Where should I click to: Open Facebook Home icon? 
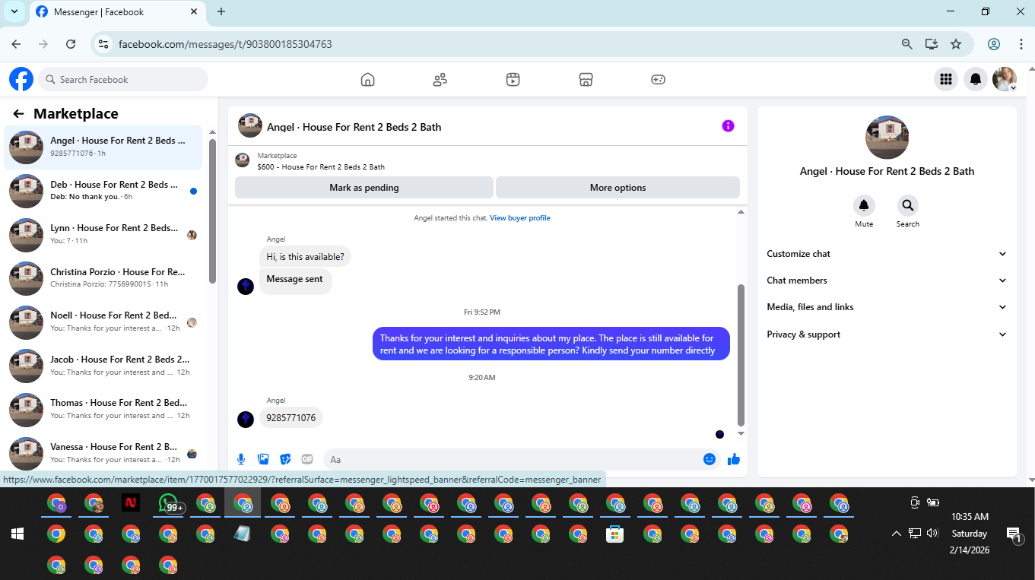pyautogui.click(x=367, y=79)
